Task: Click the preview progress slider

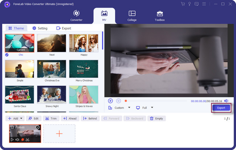Action: point(156,101)
